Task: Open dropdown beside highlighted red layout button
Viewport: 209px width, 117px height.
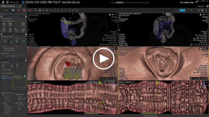Action: (27, 10)
